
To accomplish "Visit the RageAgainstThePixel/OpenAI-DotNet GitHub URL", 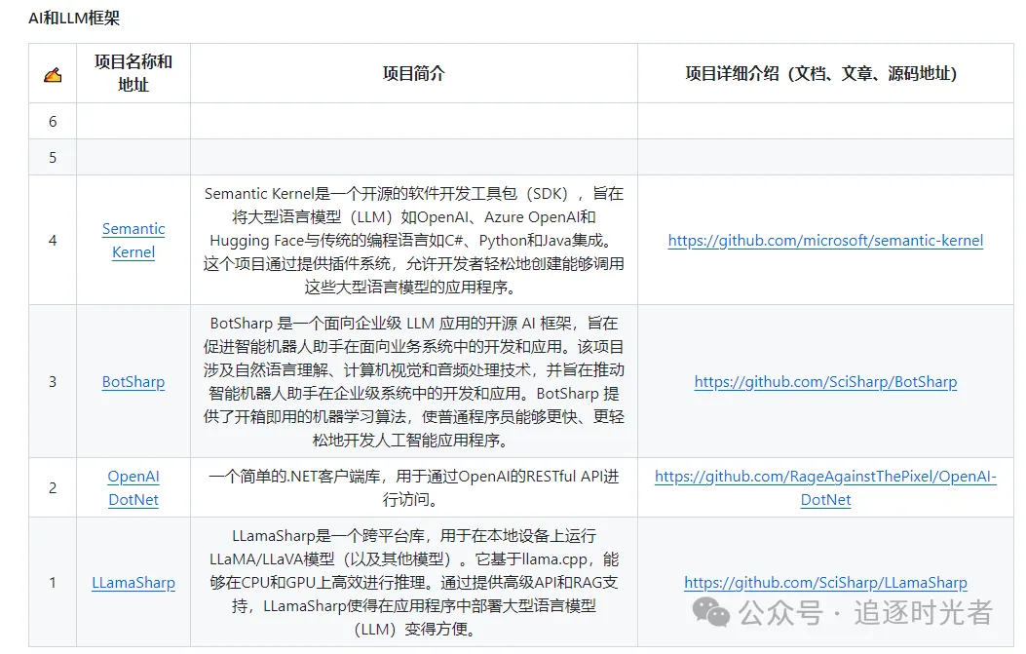I will [825, 487].
